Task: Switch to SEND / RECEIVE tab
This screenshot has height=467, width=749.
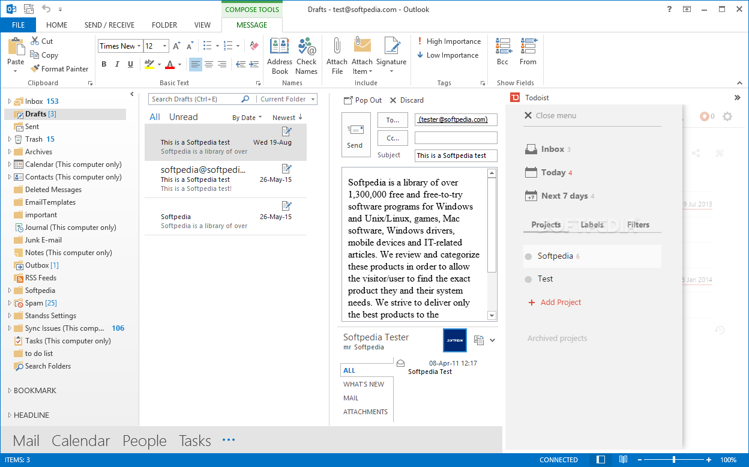Action: 109,25
